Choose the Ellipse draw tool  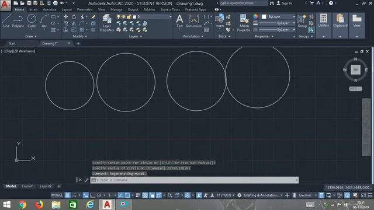point(53,23)
